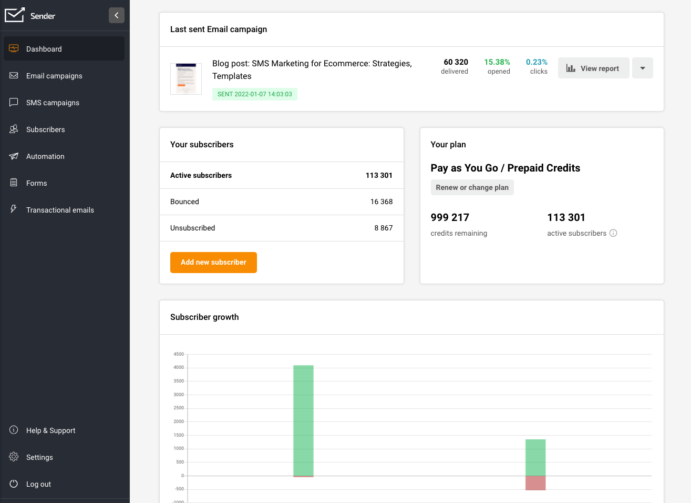Open Help & Support
The width and height of the screenshot is (691, 503).
point(50,430)
